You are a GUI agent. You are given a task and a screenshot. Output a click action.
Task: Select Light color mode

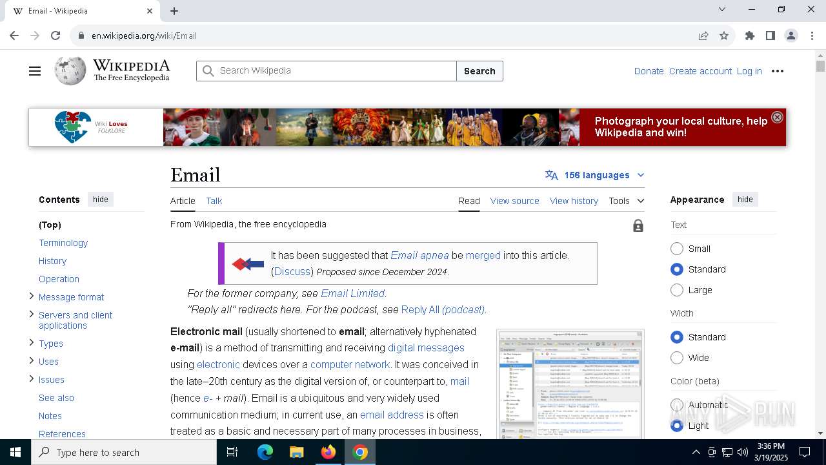tap(677, 426)
